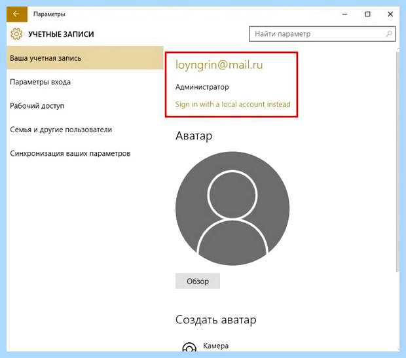
Task: Select Ваша учетная запись in sidebar
Action: click(x=85, y=58)
